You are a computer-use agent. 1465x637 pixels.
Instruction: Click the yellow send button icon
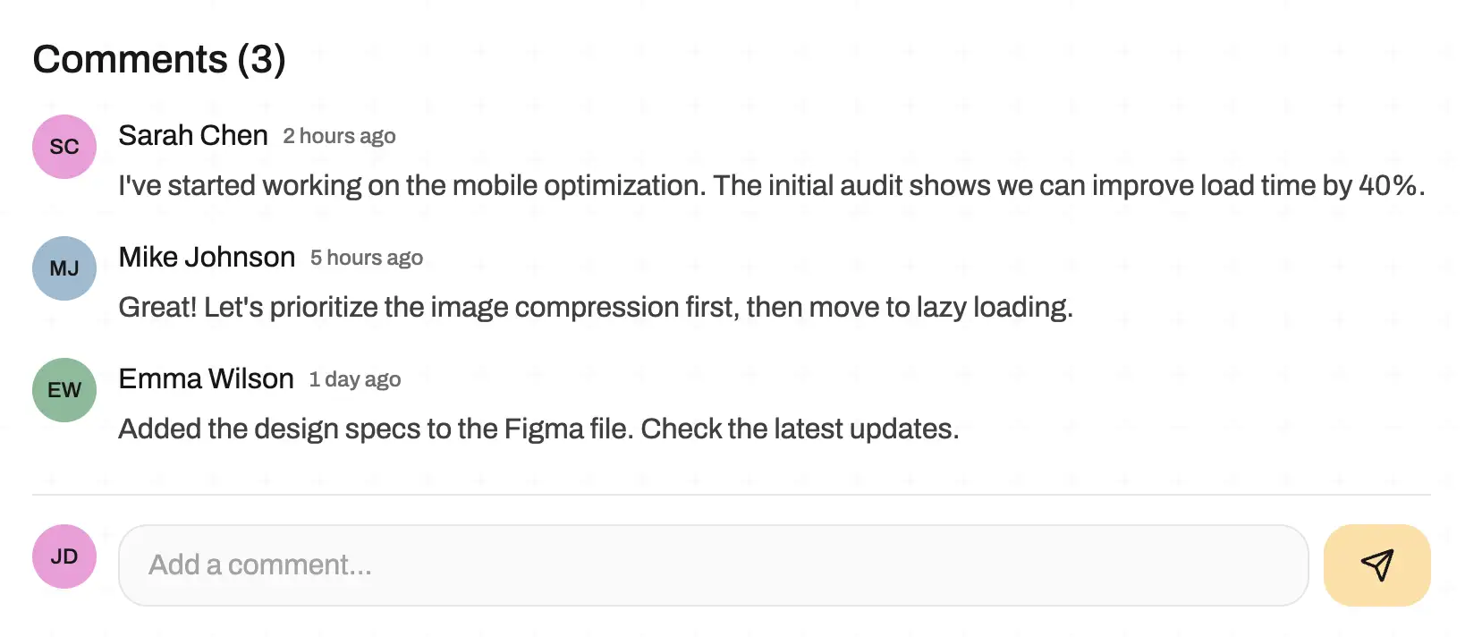[1376, 565]
